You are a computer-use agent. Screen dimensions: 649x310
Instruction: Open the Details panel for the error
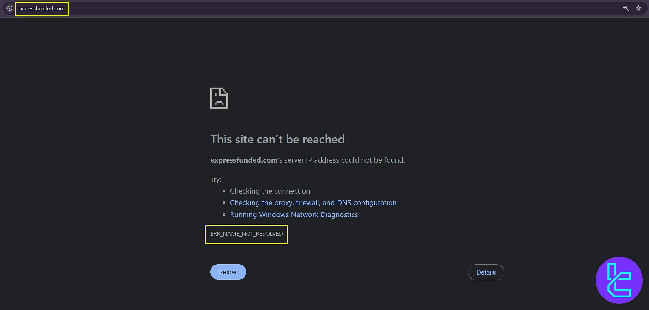click(x=486, y=272)
